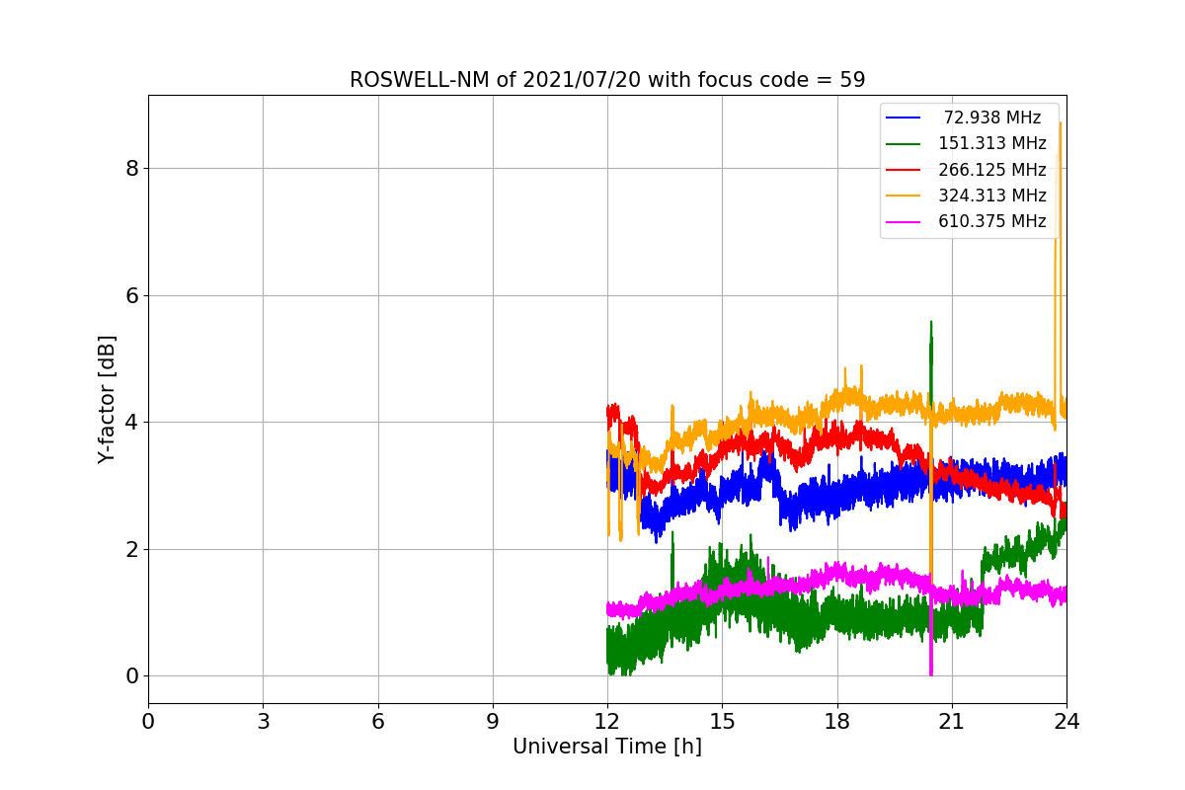
Task: Select the 151.313 MHz legend label
Action: pyautogui.click(x=992, y=143)
